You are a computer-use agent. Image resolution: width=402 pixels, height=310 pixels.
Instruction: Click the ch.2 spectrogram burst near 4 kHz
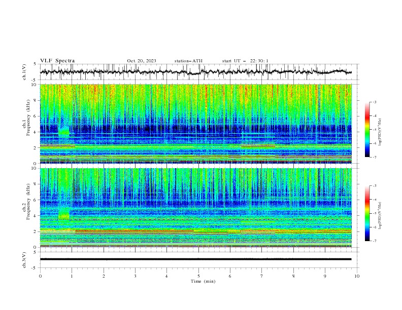pos(64,213)
